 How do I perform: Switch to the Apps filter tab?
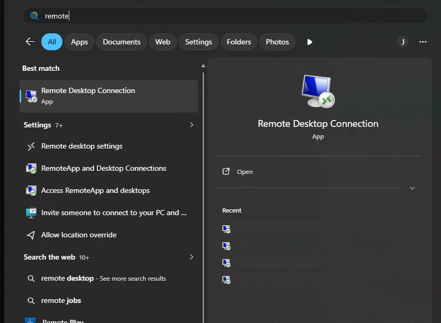click(x=79, y=42)
